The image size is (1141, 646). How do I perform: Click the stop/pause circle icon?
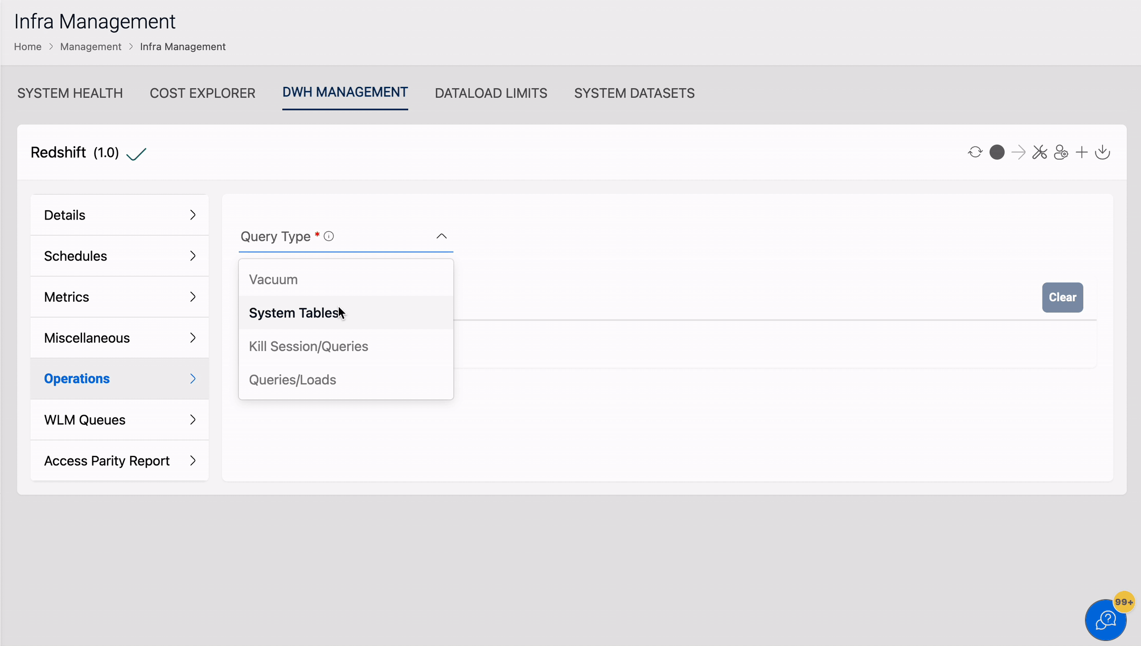pyautogui.click(x=996, y=153)
